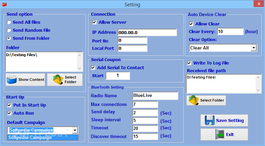Toggle the Allow Clear checkbox
The image size is (265, 146).
pos(191,24)
